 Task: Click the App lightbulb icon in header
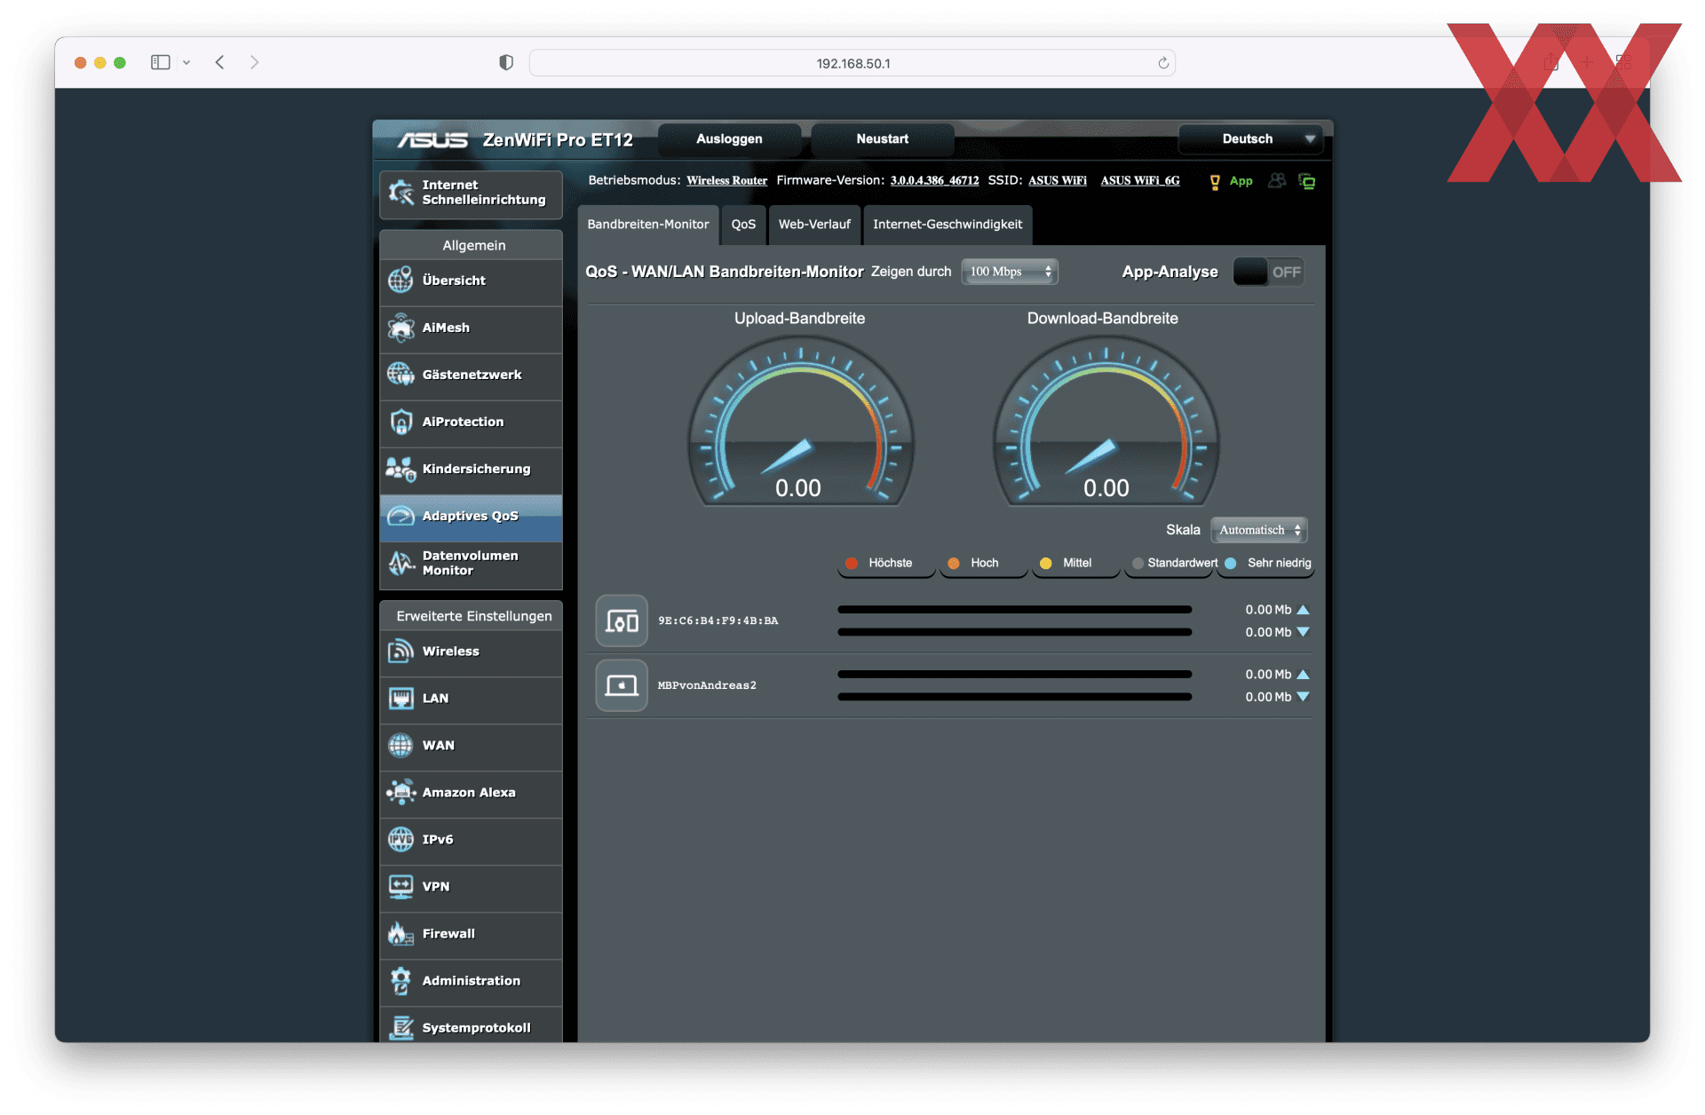(1215, 182)
